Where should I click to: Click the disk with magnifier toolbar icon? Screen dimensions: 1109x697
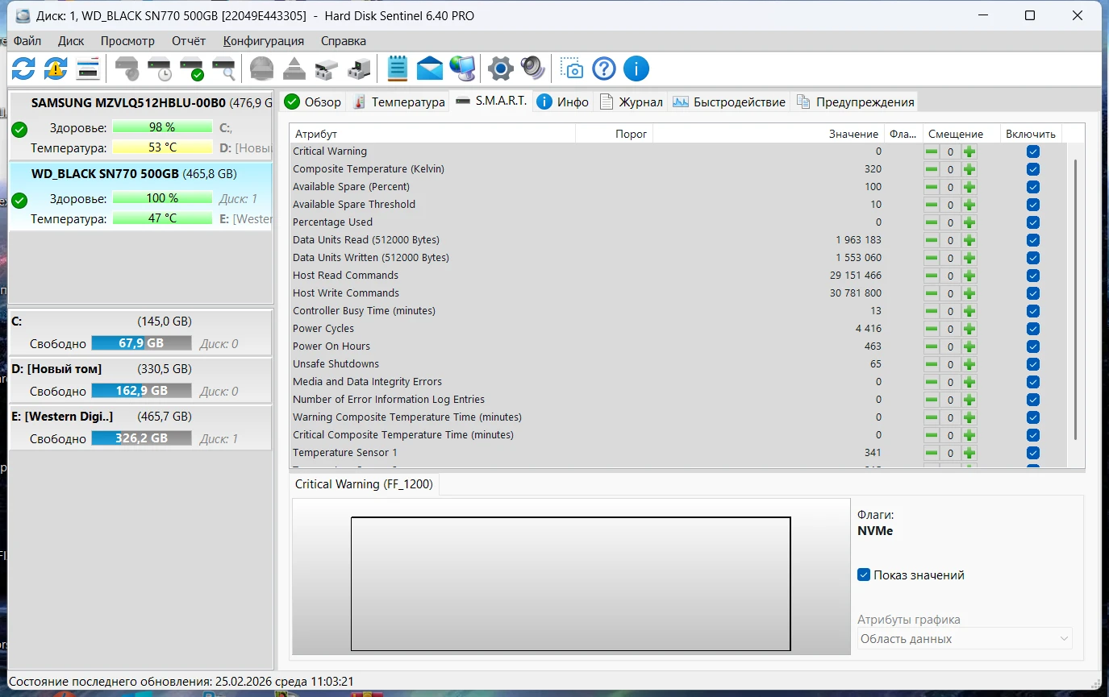pos(223,68)
